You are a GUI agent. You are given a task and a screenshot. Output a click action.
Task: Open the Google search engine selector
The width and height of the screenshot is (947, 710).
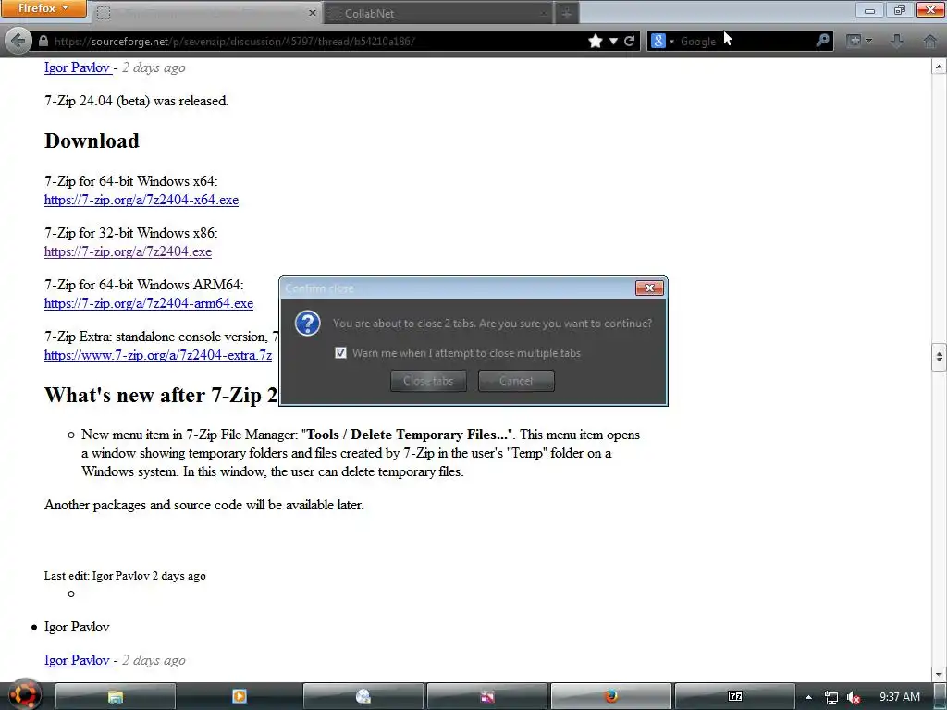[x=662, y=41]
